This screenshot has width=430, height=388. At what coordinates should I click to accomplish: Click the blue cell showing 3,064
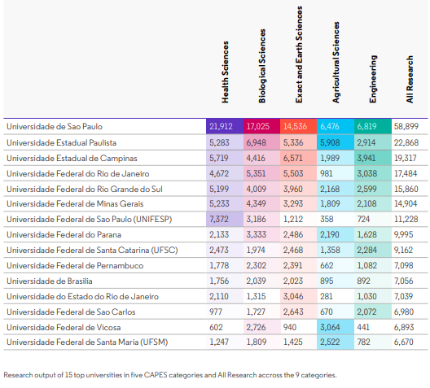336,327
